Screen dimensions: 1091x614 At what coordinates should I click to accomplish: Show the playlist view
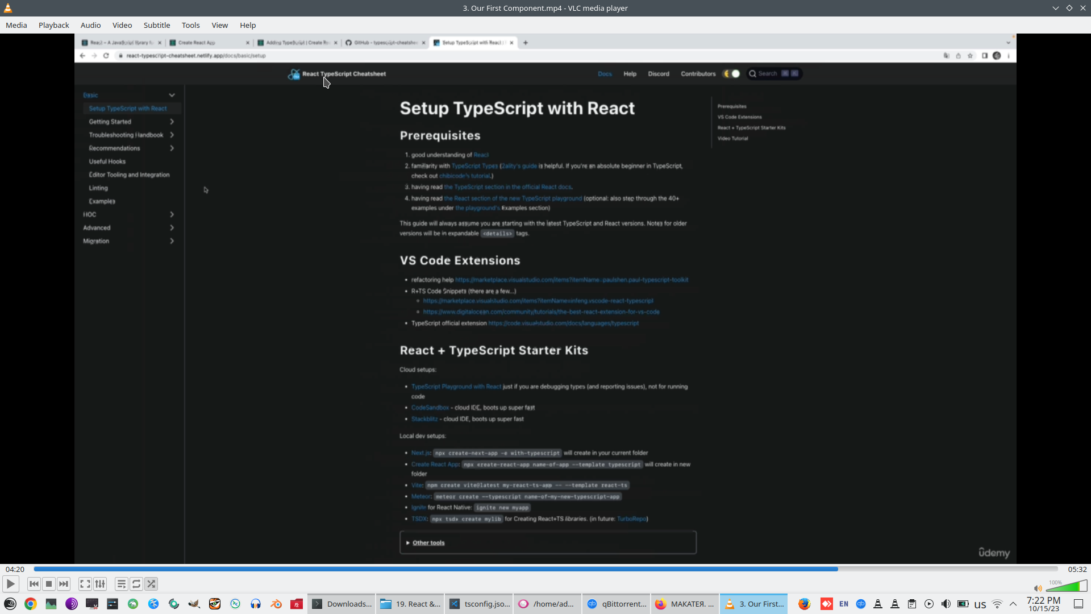[121, 584]
